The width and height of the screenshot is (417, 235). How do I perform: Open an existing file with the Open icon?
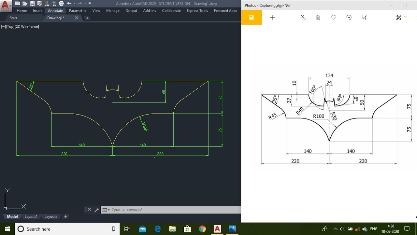click(x=25, y=3)
